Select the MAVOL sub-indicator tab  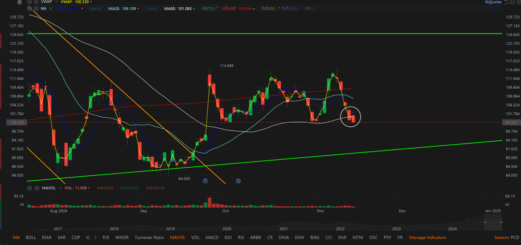[178, 238]
